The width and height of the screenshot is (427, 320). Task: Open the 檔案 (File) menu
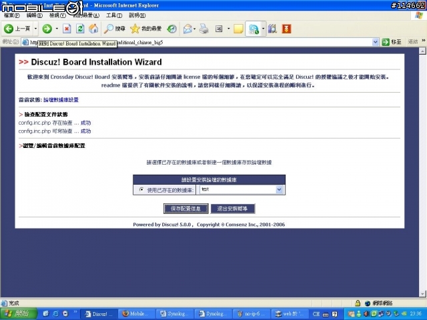[12, 15]
